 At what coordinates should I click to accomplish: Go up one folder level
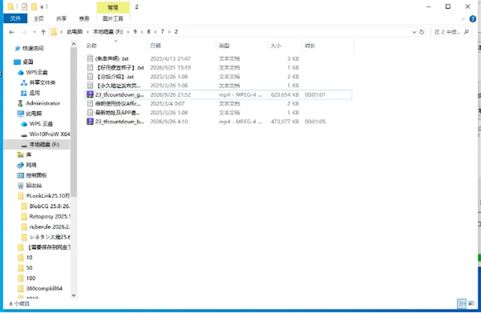(43, 32)
